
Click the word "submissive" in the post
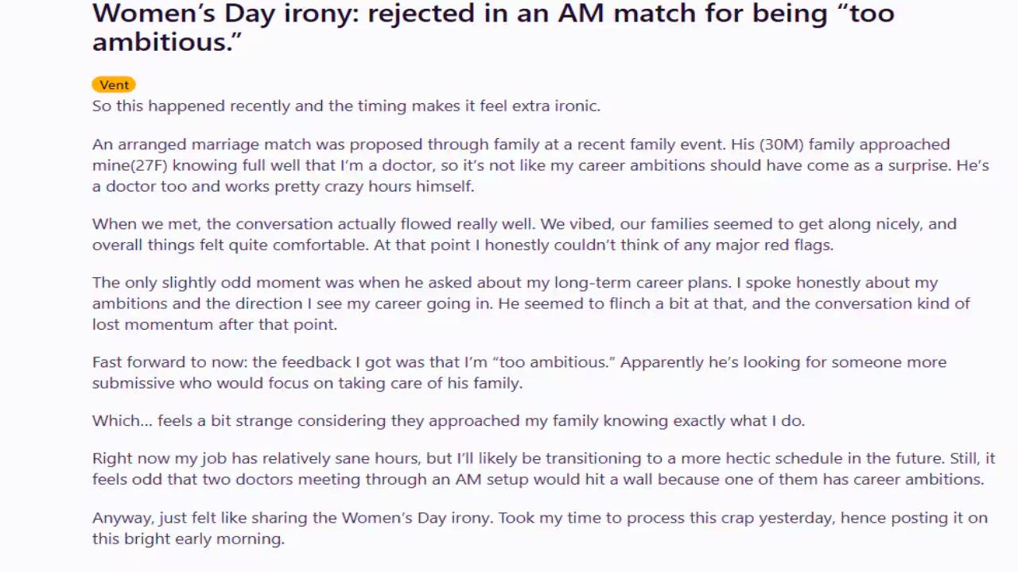click(130, 383)
